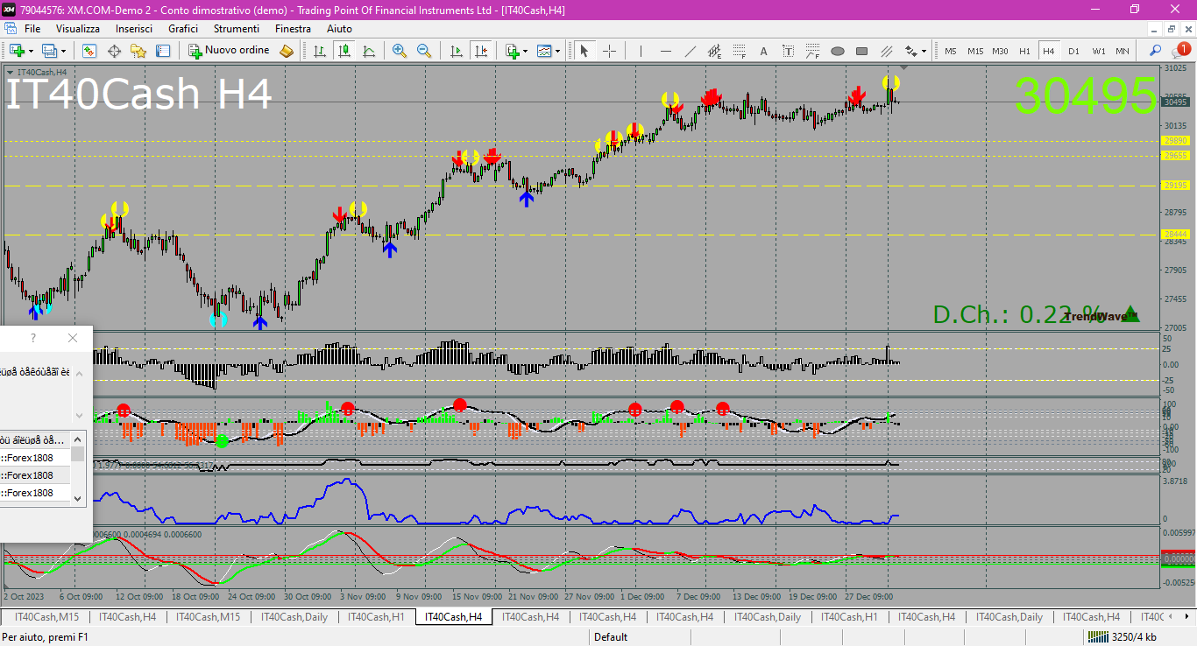1197x646 pixels.
Task: Switch to M15 timeframe
Action: (975, 51)
